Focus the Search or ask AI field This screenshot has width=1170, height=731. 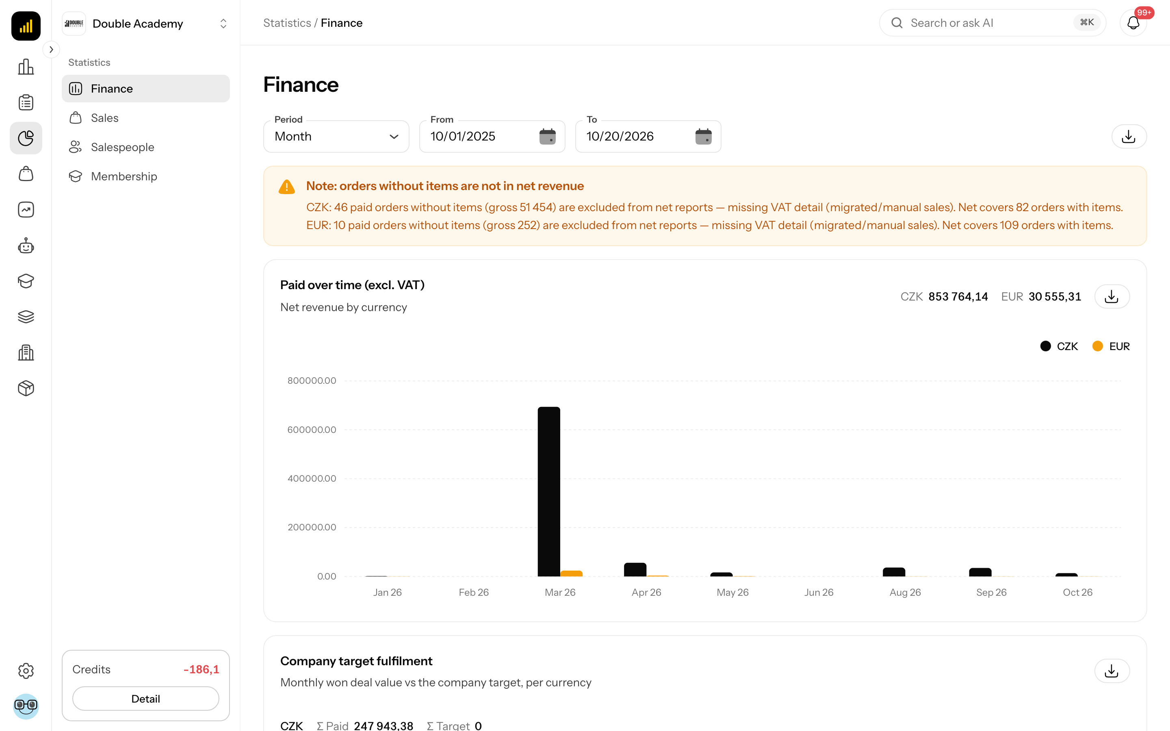click(x=992, y=23)
